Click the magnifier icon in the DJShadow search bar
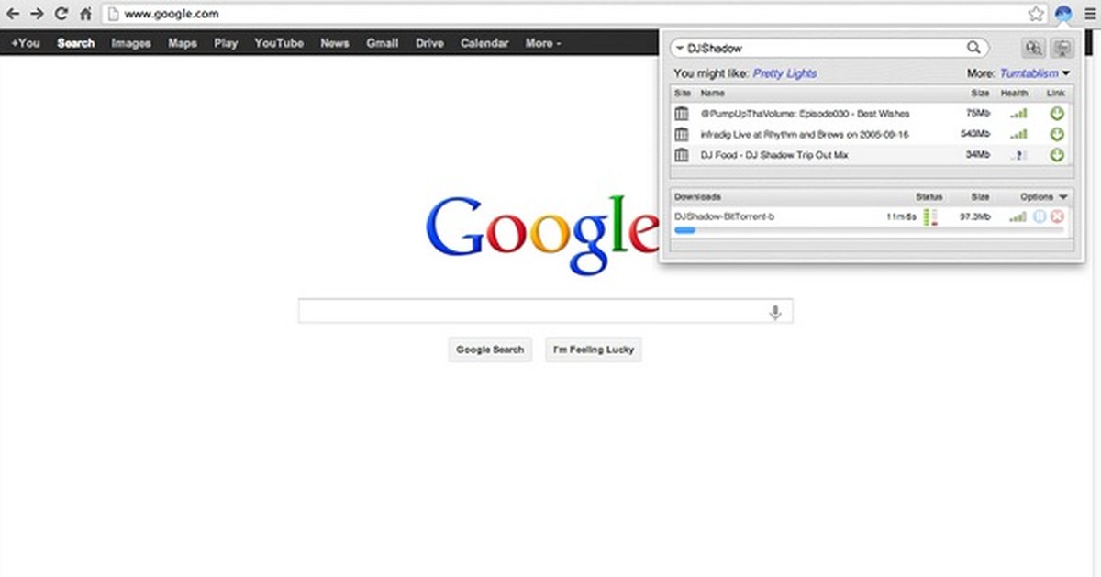 point(974,47)
